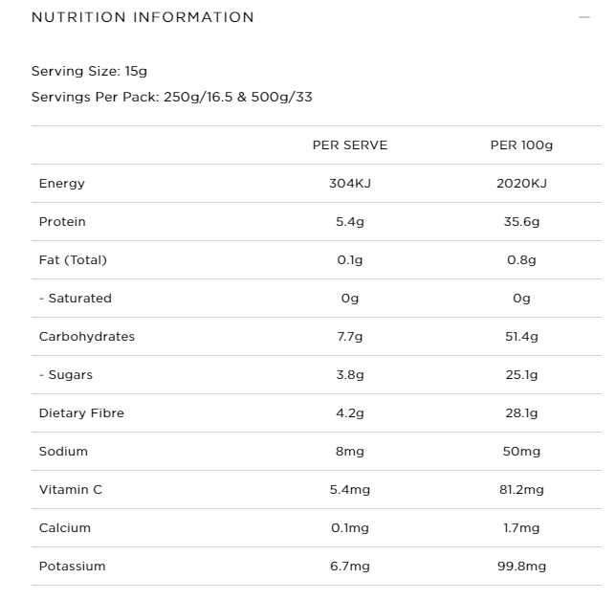Click the Saturated sub-row label
The image size is (616, 601).
coord(76,299)
